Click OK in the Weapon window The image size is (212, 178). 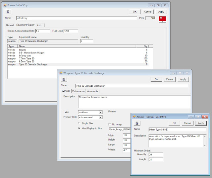tap(156, 79)
